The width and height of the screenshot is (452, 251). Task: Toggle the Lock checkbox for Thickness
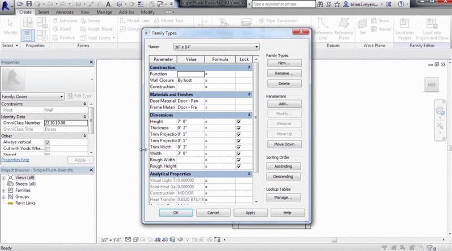(x=238, y=128)
